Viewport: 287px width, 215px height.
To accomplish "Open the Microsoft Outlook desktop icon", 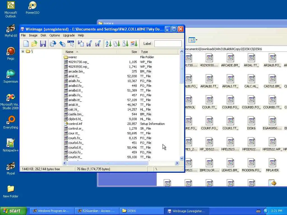I will [x=11, y=10].
